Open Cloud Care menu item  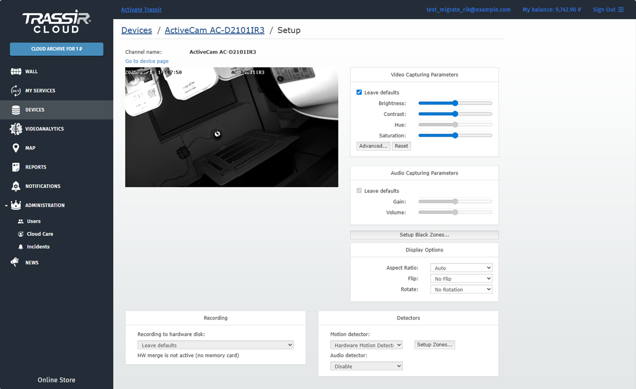40,234
